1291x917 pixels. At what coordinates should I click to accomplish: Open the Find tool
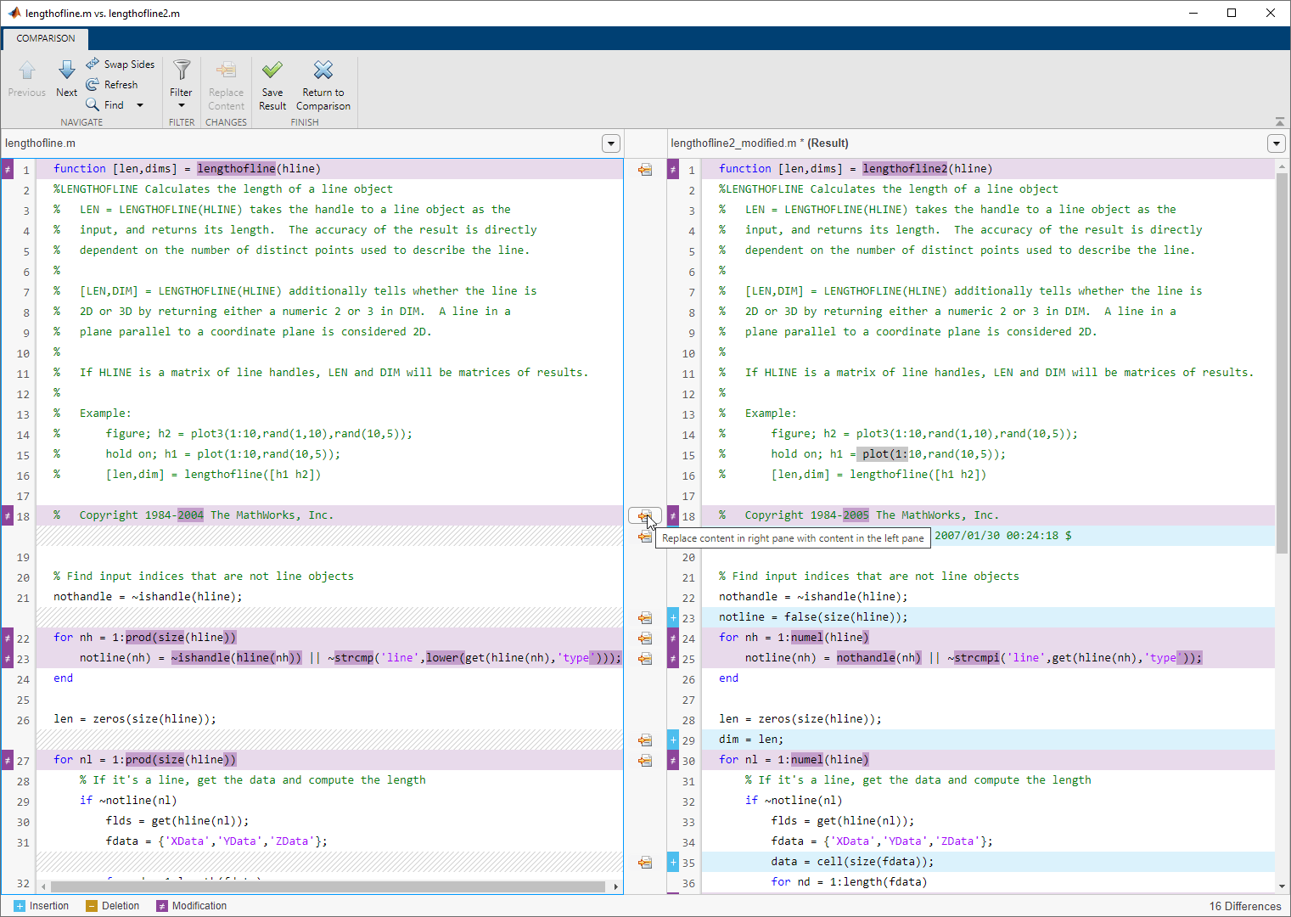coord(105,105)
